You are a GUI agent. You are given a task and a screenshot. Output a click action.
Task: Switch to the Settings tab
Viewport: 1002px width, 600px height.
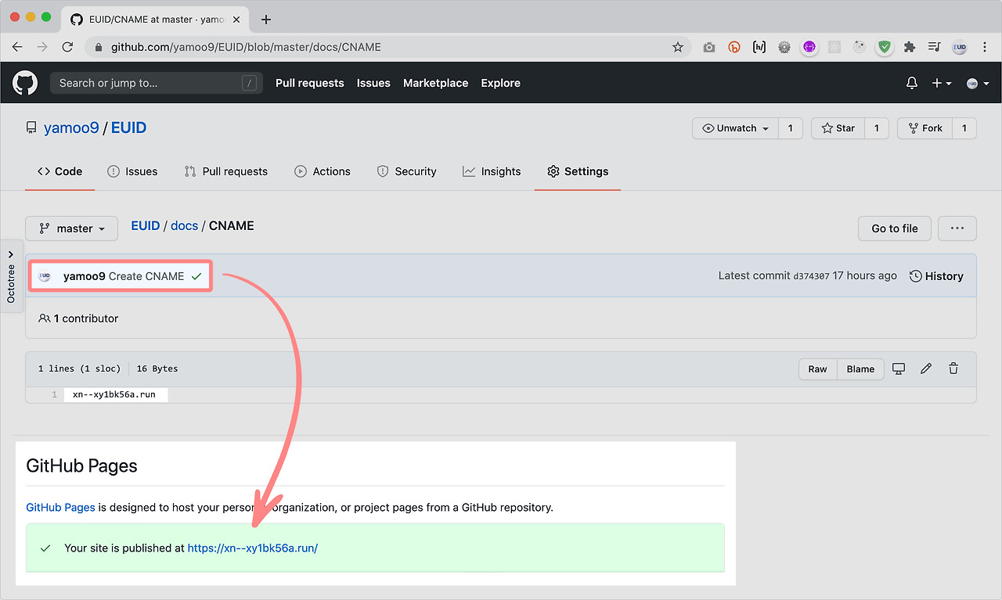pos(578,171)
